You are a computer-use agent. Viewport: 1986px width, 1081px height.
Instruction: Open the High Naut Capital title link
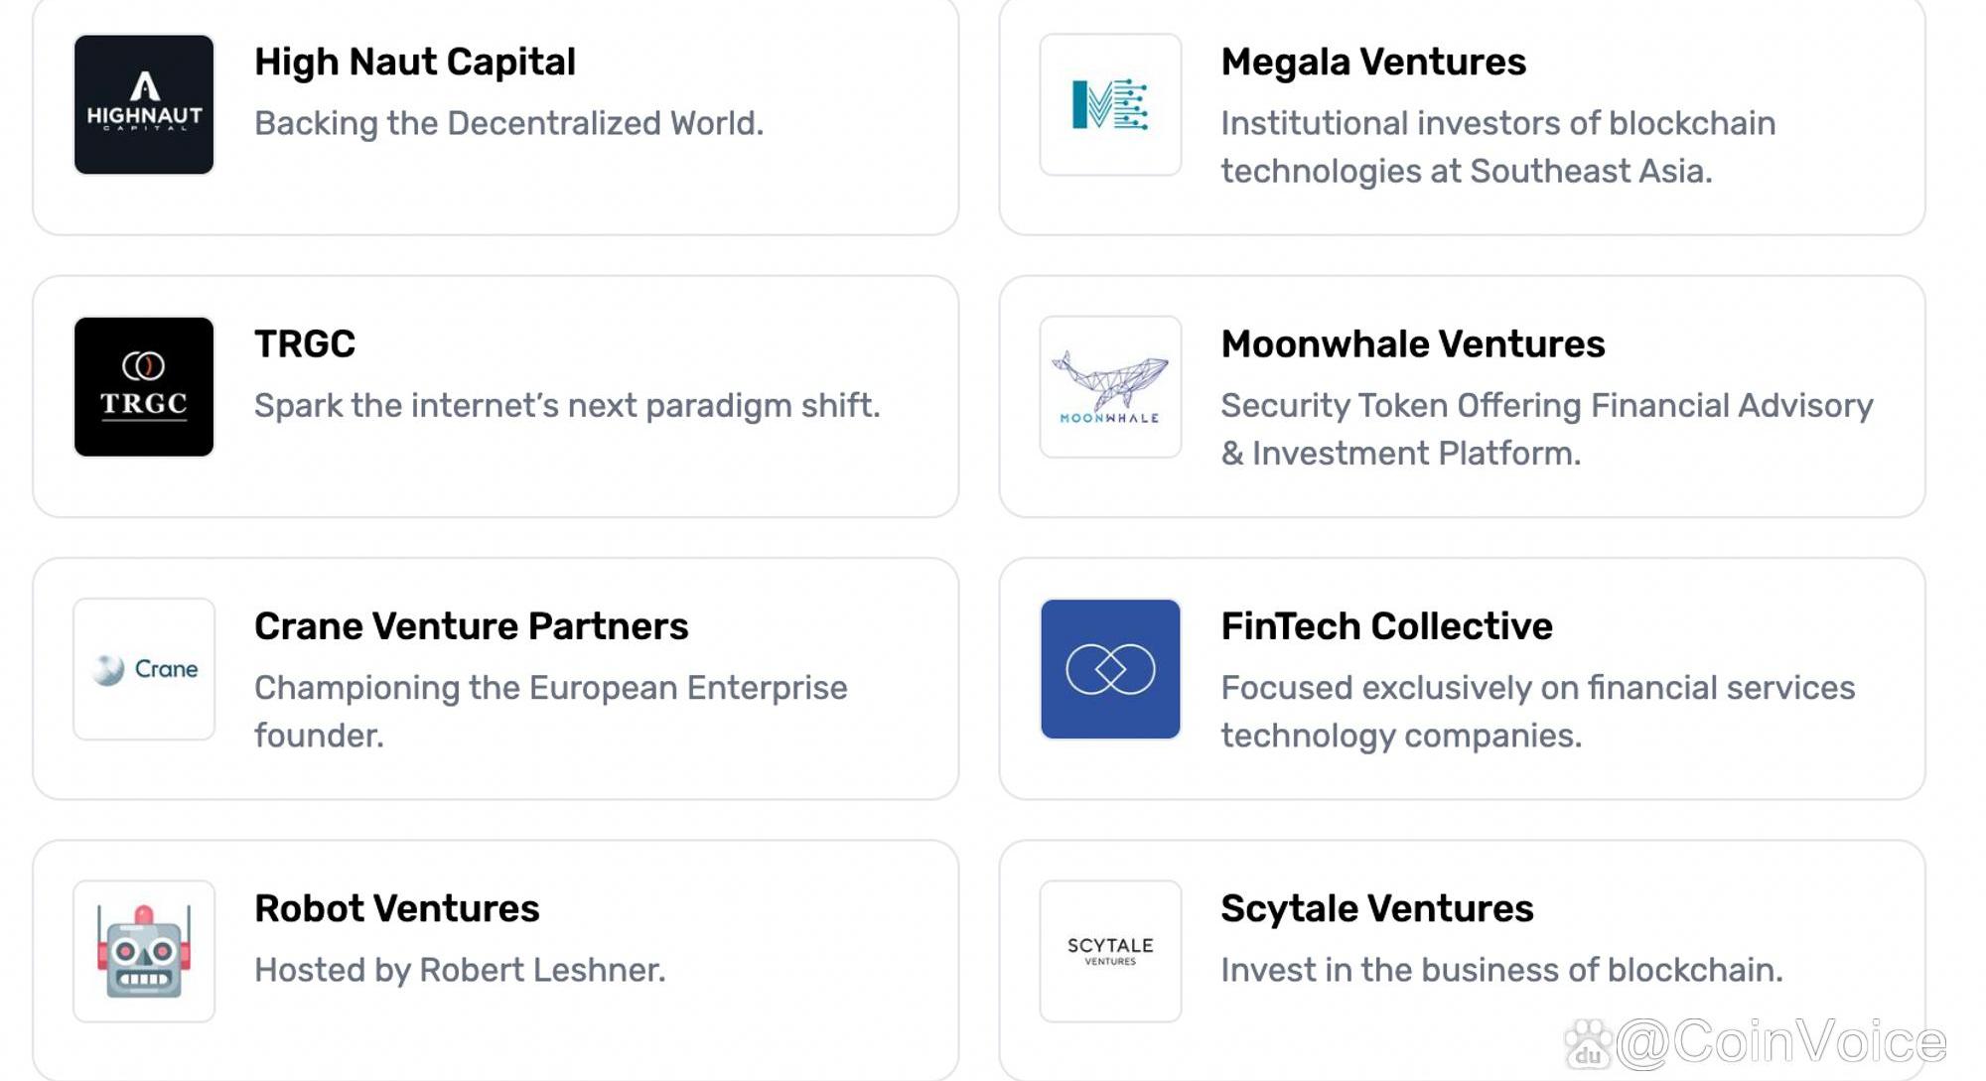pos(414,62)
